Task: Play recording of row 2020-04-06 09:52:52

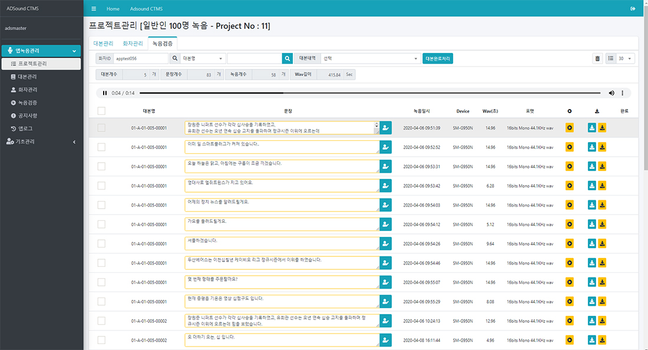Action: (570, 147)
